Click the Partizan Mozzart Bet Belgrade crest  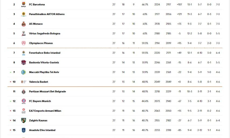click(24, 91)
